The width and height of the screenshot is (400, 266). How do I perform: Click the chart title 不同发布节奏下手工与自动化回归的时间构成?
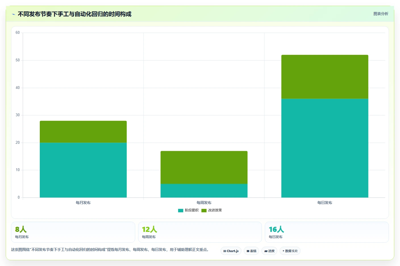(x=74, y=14)
